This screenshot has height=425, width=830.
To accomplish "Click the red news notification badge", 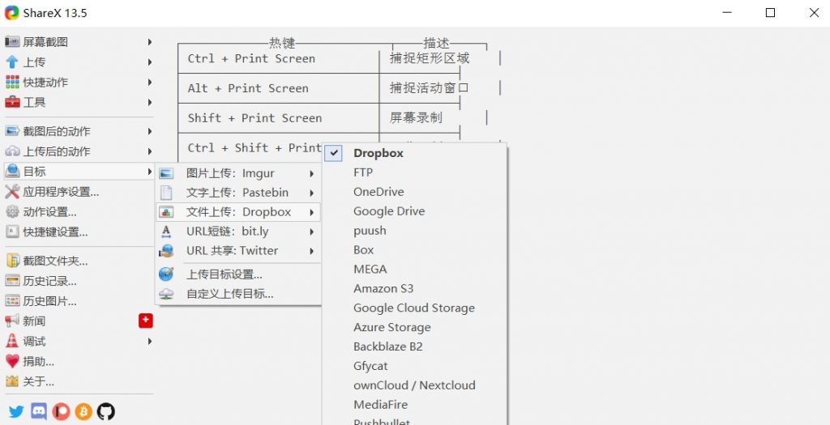I will coord(146,321).
